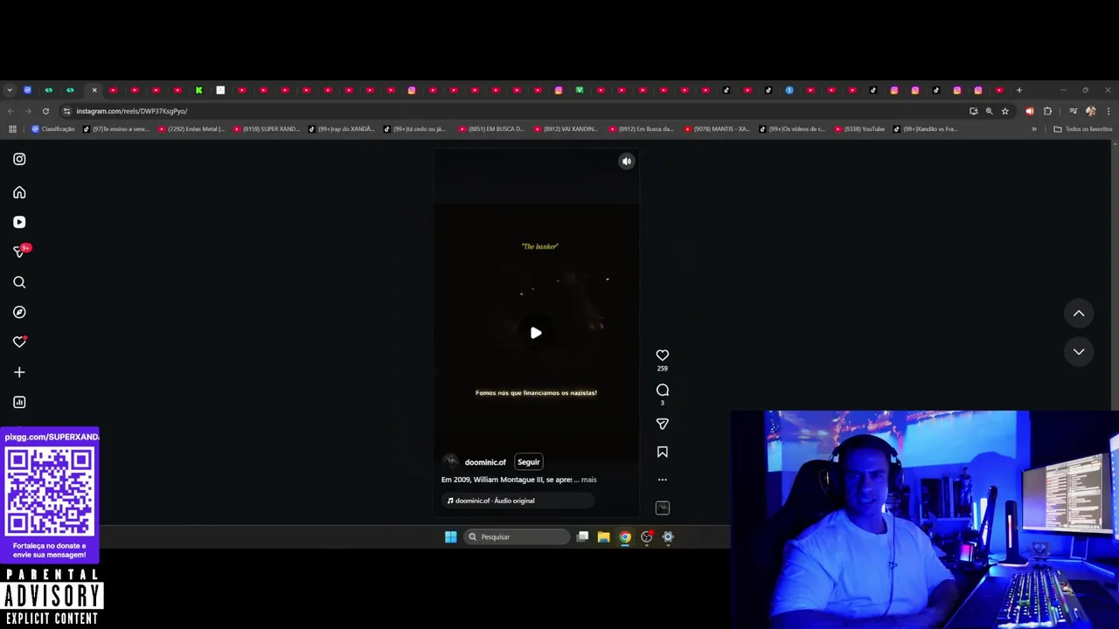Expand the caption by clicking mais

pyautogui.click(x=589, y=480)
